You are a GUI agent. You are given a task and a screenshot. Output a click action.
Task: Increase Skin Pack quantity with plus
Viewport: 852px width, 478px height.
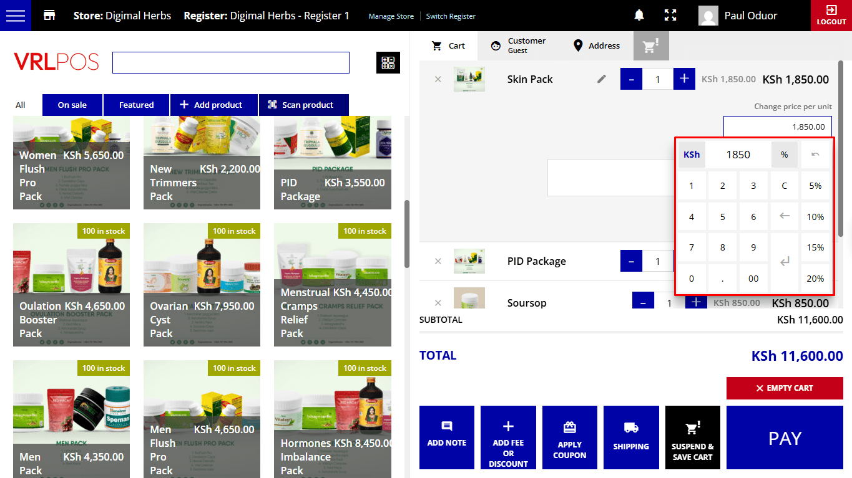684,79
